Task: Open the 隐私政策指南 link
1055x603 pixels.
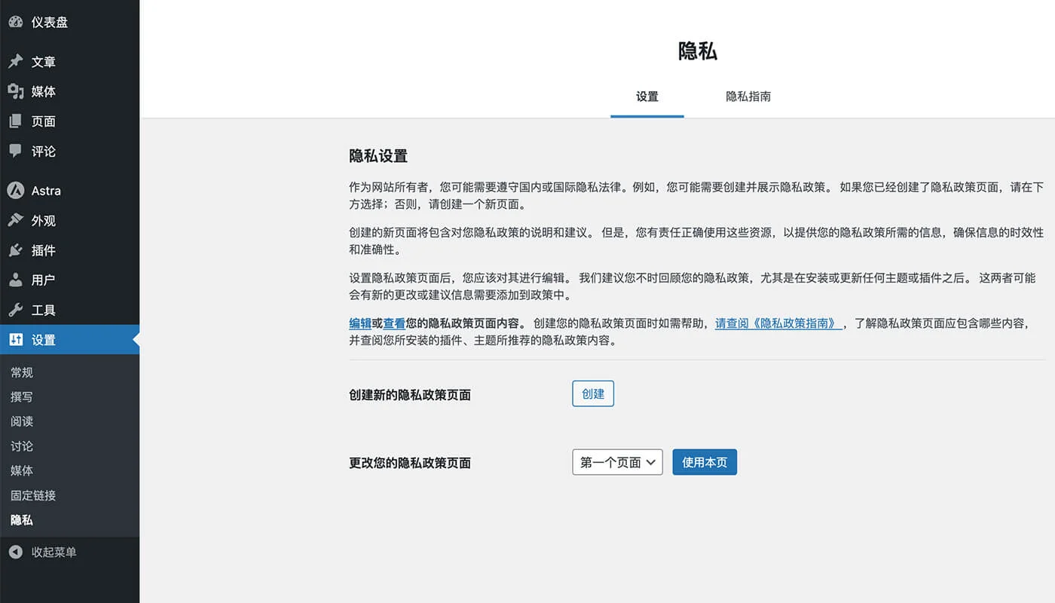Action: [x=778, y=323]
